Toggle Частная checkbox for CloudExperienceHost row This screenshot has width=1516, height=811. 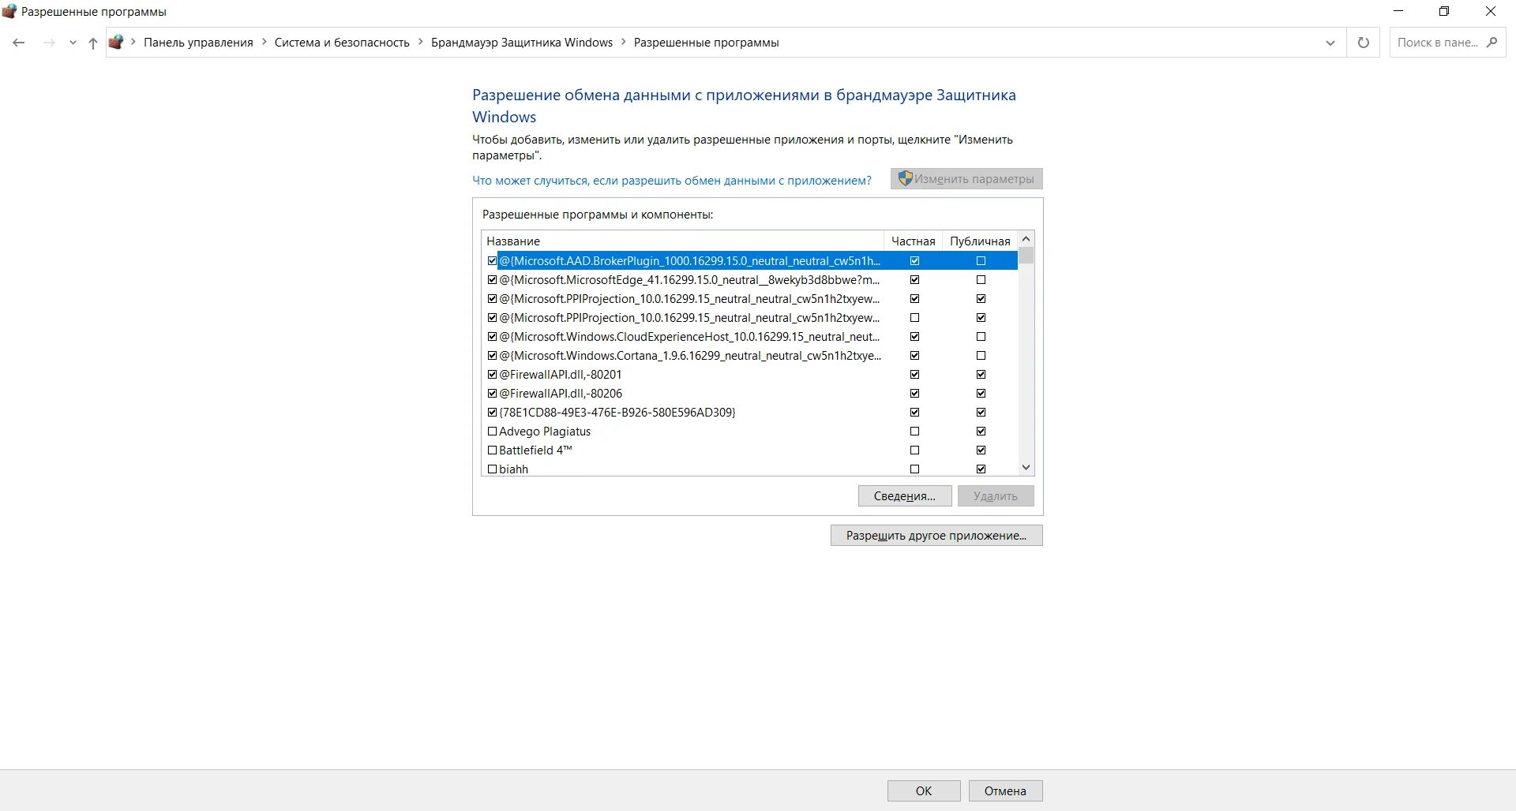914,337
